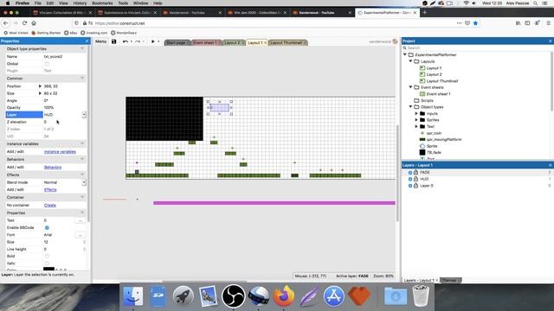This screenshot has height=311, width=554.
Task: Collapse the Behaviors section
Action: pos(82,159)
